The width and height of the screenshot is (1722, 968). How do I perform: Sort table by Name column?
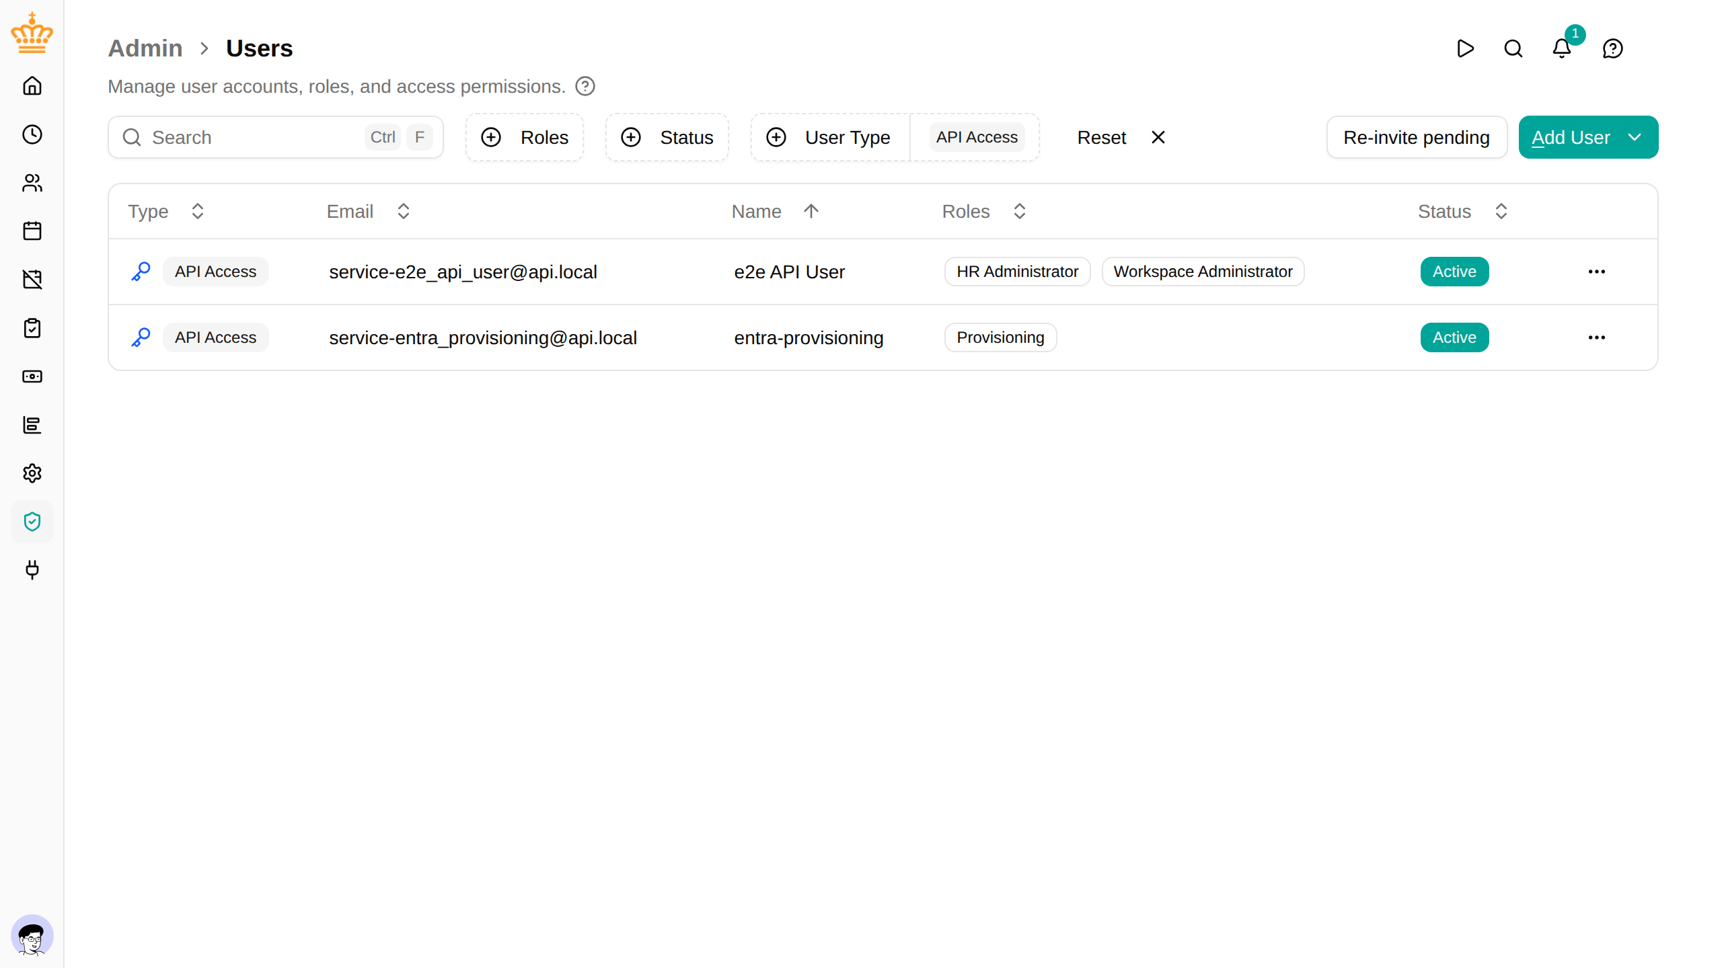coord(775,211)
